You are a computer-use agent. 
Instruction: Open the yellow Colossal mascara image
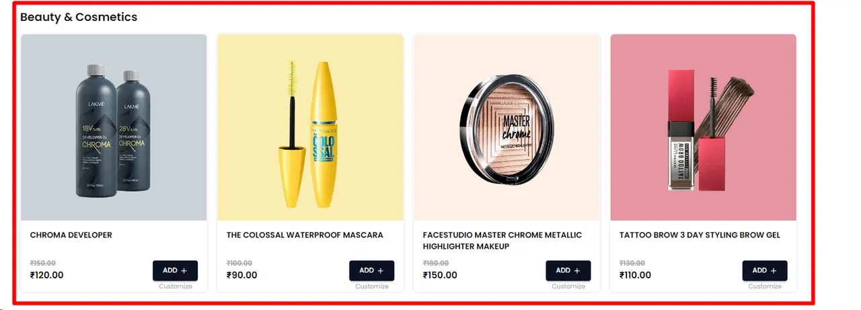click(x=310, y=127)
